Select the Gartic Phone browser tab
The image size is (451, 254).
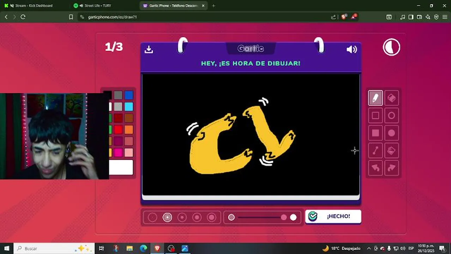click(173, 6)
